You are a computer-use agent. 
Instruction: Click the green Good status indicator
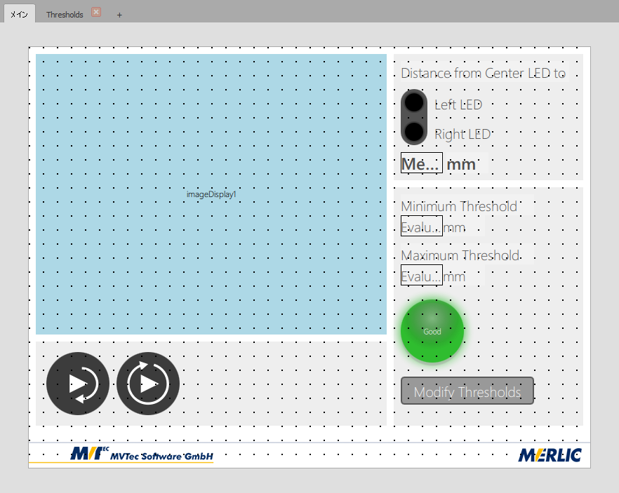[432, 331]
